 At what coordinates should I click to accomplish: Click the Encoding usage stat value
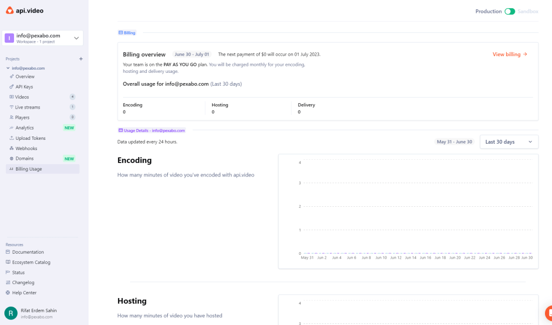click(x=124, y=112)
